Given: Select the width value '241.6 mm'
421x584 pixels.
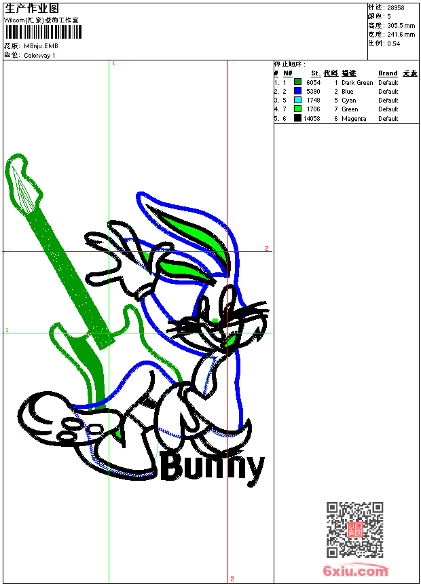Looking at the screenshot, I should (x=401, y=35).
